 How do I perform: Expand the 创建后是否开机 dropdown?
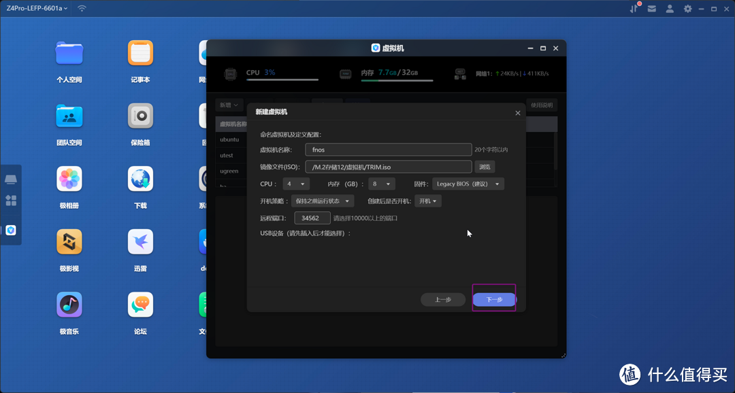coord(428,201)
